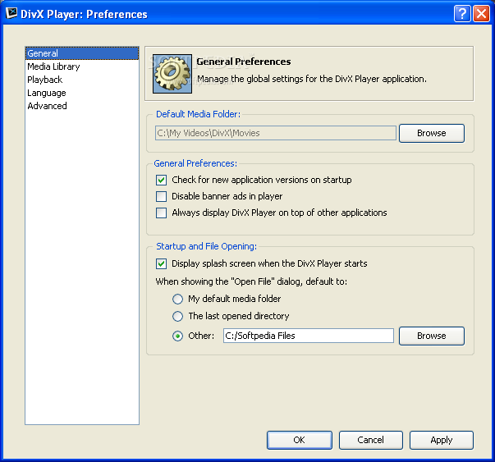The width and height of the screenshot is (495, 462).
Task: Browse for the Default Media Folder
Action: pos(432,133)
